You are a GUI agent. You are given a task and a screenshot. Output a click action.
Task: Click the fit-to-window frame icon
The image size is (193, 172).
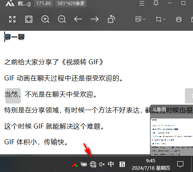coord(29,19)
